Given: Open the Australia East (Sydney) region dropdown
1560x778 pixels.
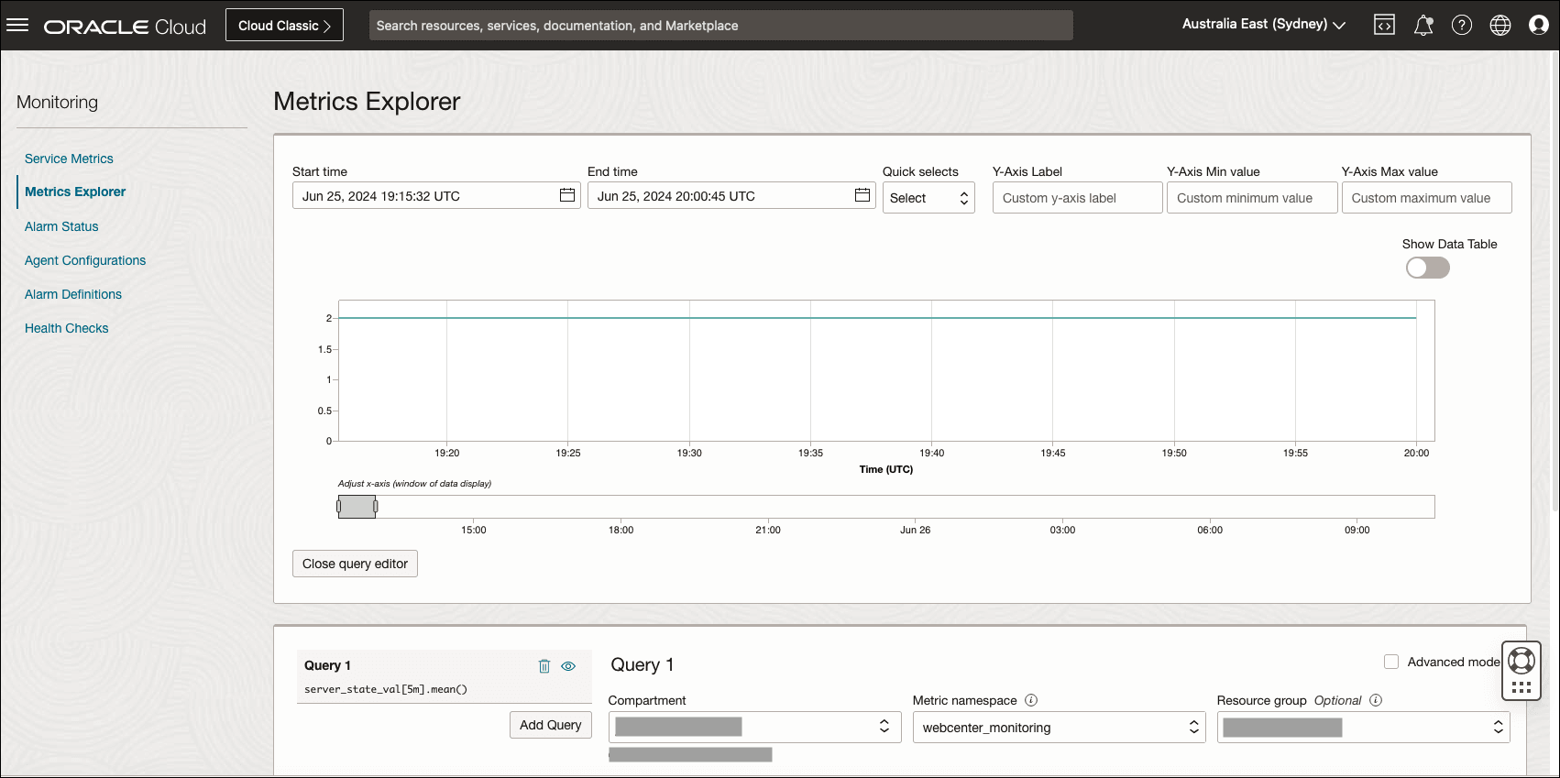Looking at the screenshot, I should pyautogui.click(x=1264, y=25).
